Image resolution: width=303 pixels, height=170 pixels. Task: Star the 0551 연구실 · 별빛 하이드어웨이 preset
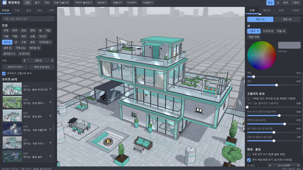[x=51, y=89]
